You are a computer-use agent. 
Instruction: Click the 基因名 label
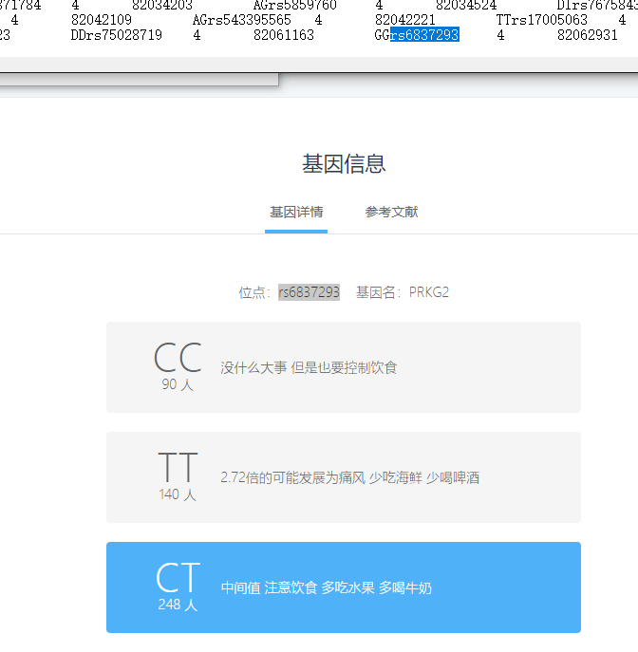pos(378,292)
